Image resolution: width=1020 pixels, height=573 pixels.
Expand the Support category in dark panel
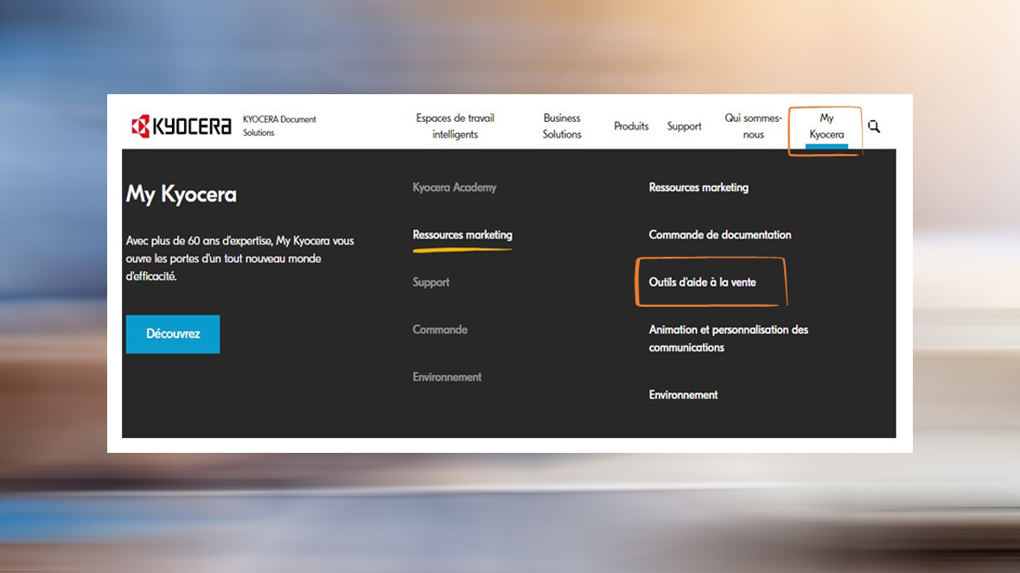point(431,283)
